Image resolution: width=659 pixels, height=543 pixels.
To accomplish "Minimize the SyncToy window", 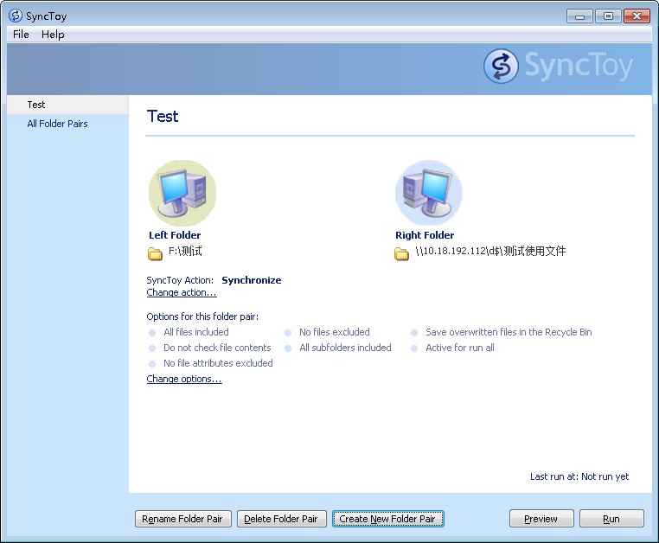I will coord(579,16).
